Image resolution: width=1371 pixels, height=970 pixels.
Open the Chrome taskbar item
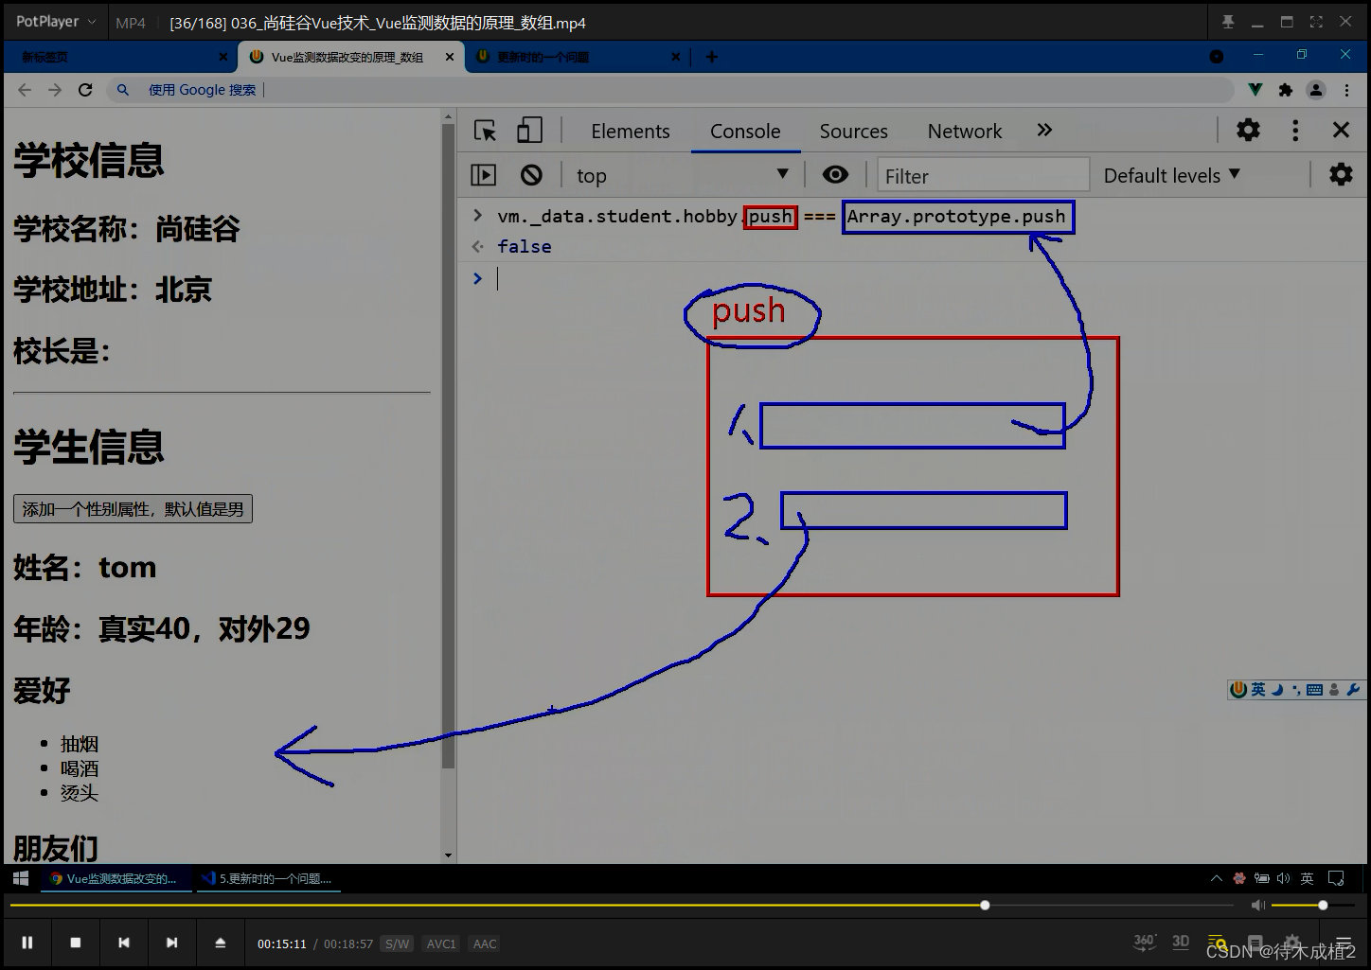(116, 878)
